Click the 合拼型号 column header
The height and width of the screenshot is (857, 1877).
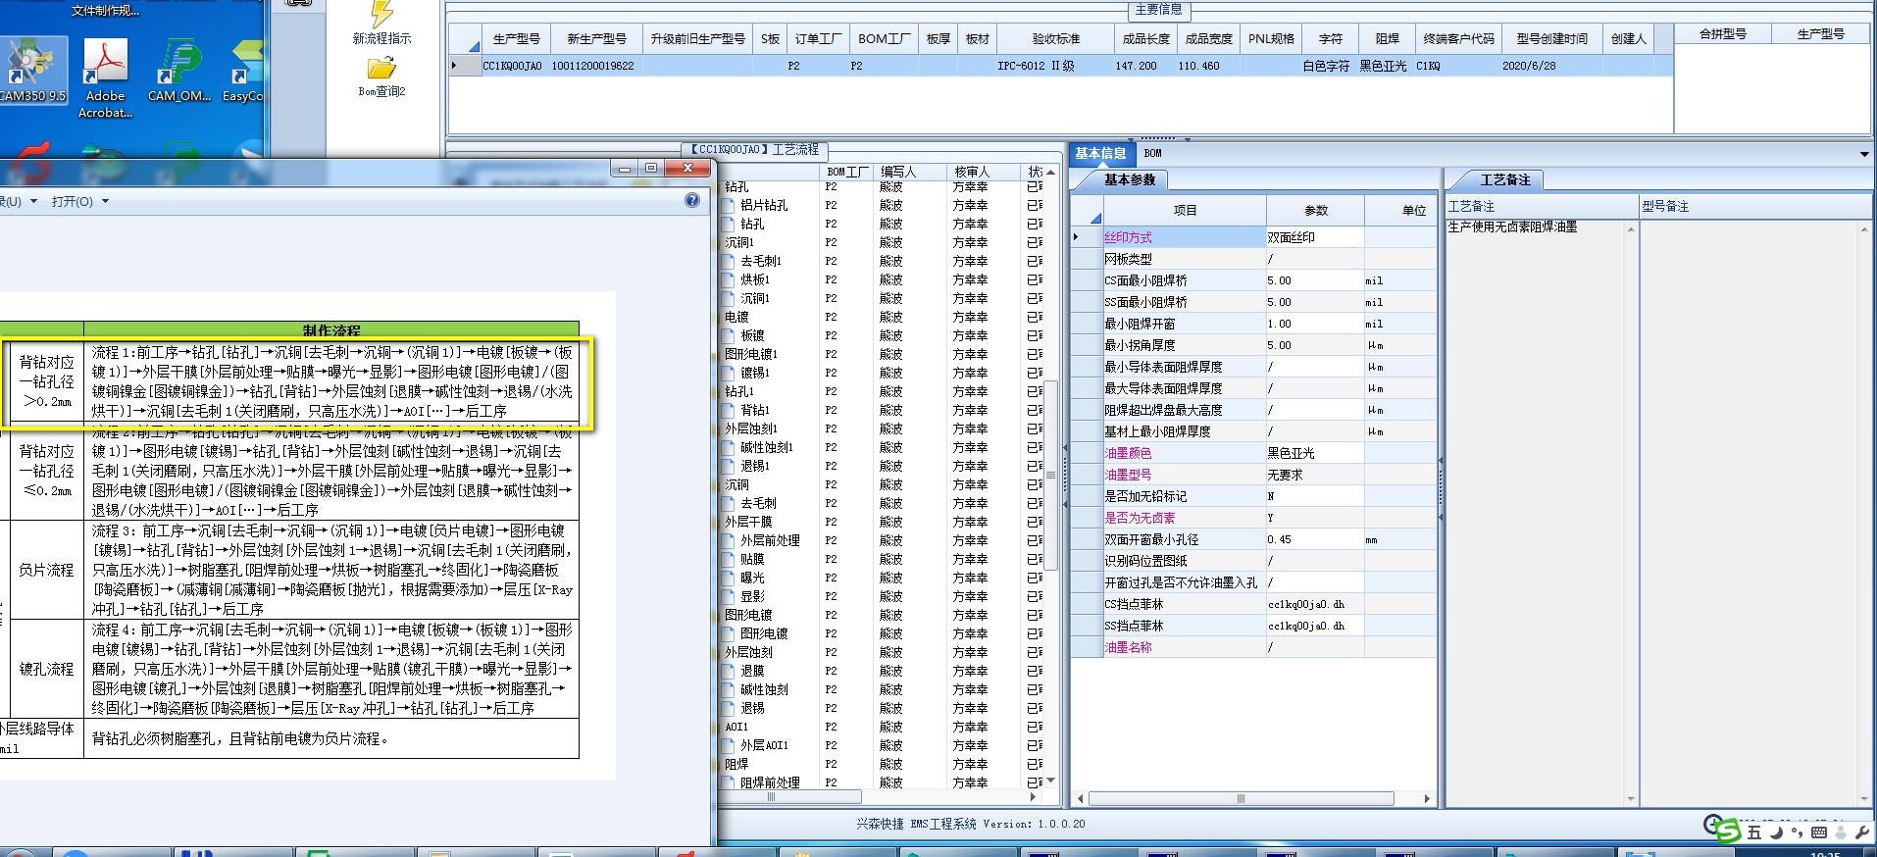pyautogui.click(x=1722, y=33)
